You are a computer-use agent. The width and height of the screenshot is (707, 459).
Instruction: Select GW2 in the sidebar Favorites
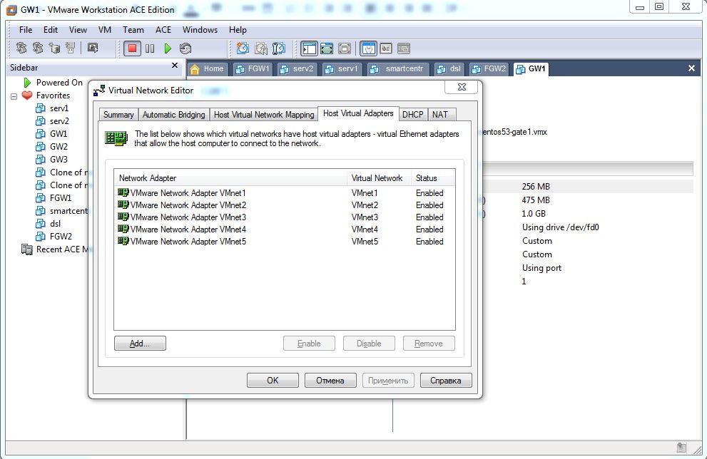tap(52, 146)
